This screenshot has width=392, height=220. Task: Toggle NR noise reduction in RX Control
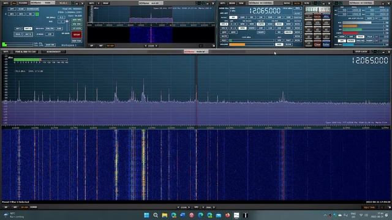pyautogui.click(x=279, y=32)
